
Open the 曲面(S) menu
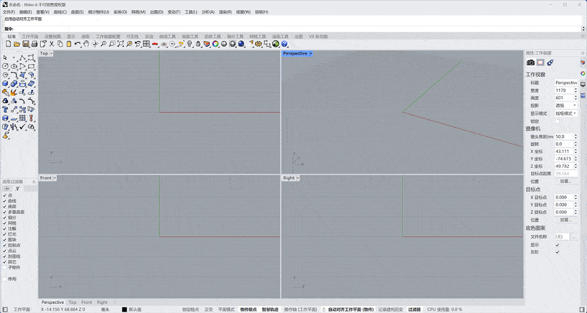[x=77, y=12]
